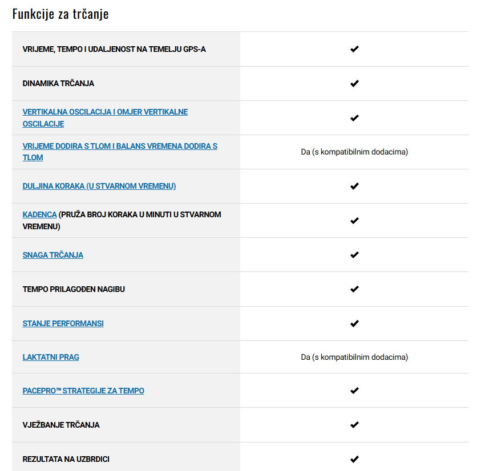
Task: Click the Funkcije za trčanje heading
Action: [60, 14]
